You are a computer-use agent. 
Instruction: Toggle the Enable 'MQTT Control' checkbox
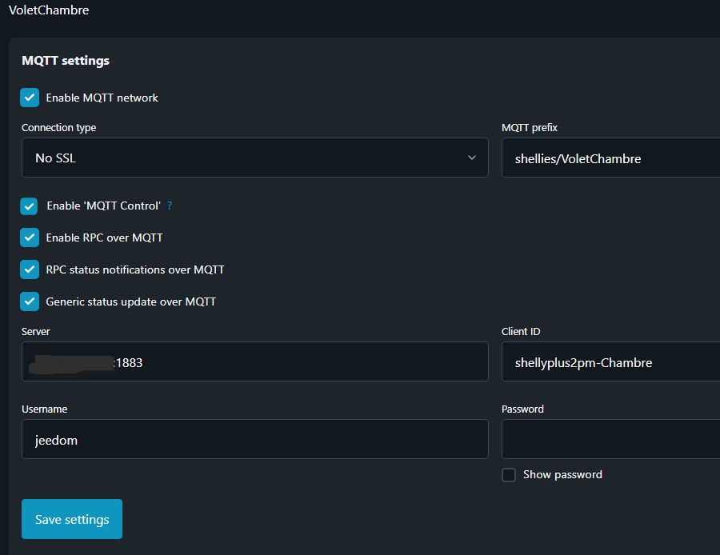pyautogui.click(x=30, y=206)
